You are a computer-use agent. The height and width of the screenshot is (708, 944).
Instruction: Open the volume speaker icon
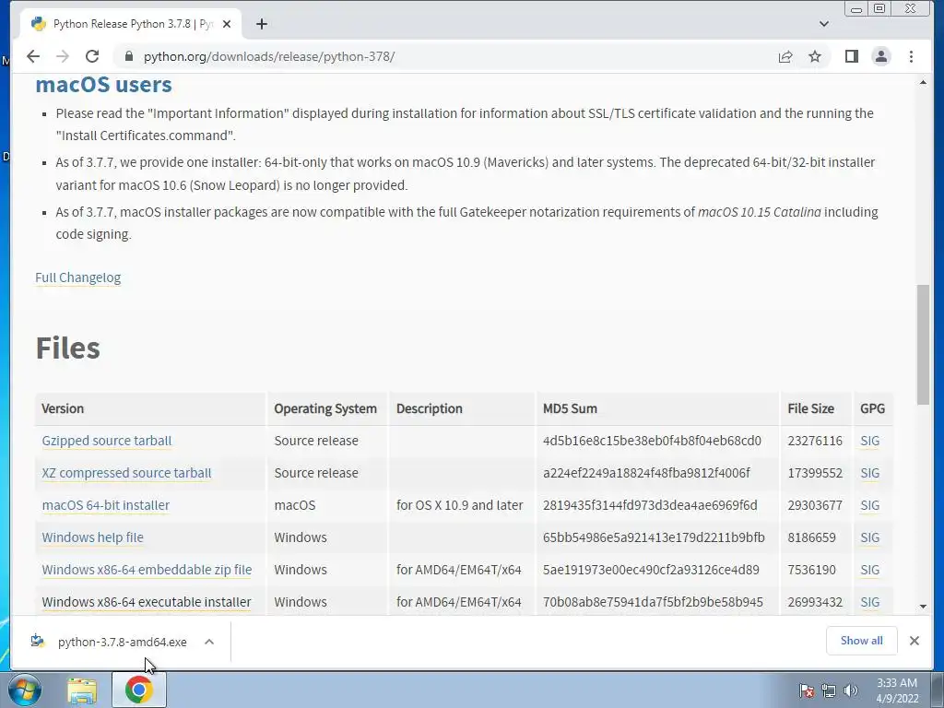(850, 690)
